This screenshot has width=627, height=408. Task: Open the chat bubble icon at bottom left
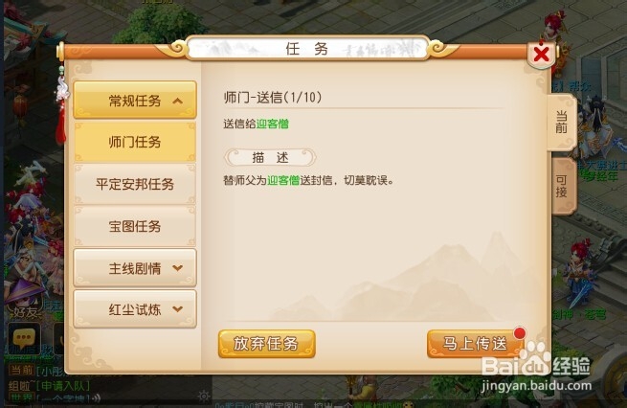click(23, 338)
